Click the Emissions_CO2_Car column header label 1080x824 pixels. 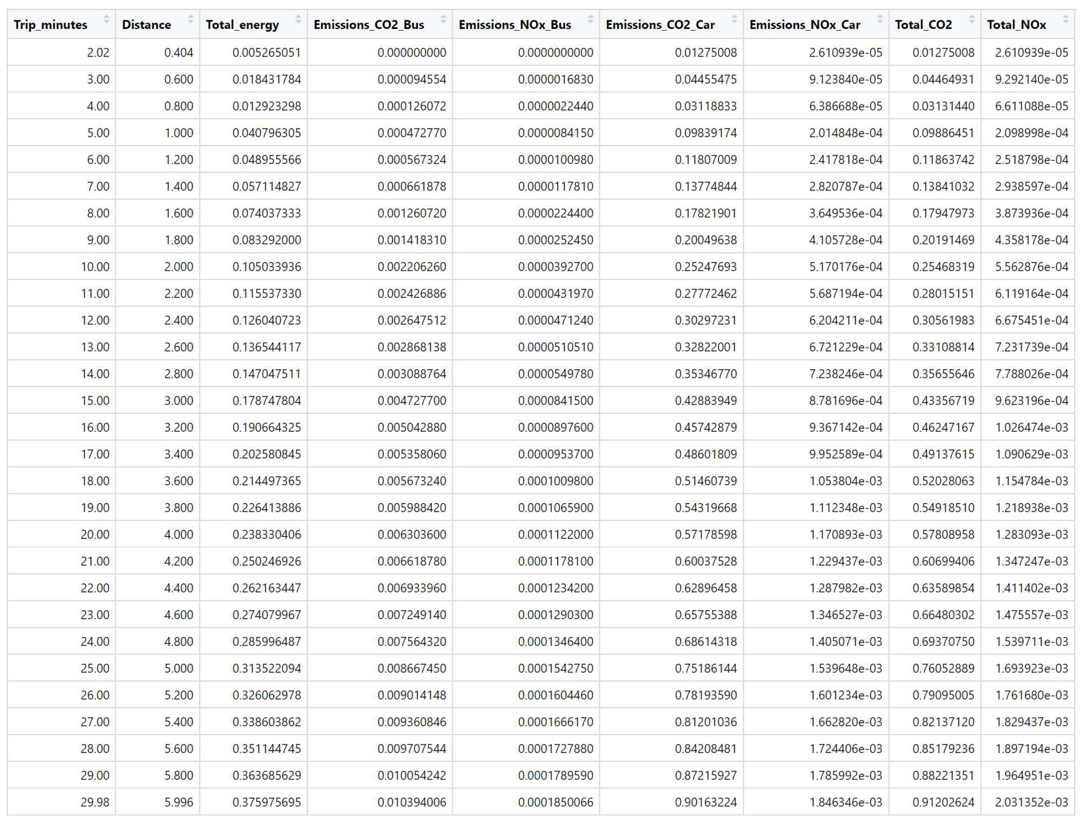pos(660,25)
